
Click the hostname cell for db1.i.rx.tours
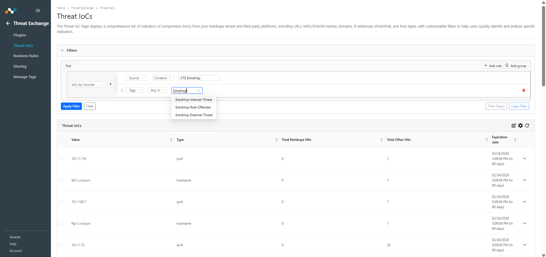(x=184, y=180)
